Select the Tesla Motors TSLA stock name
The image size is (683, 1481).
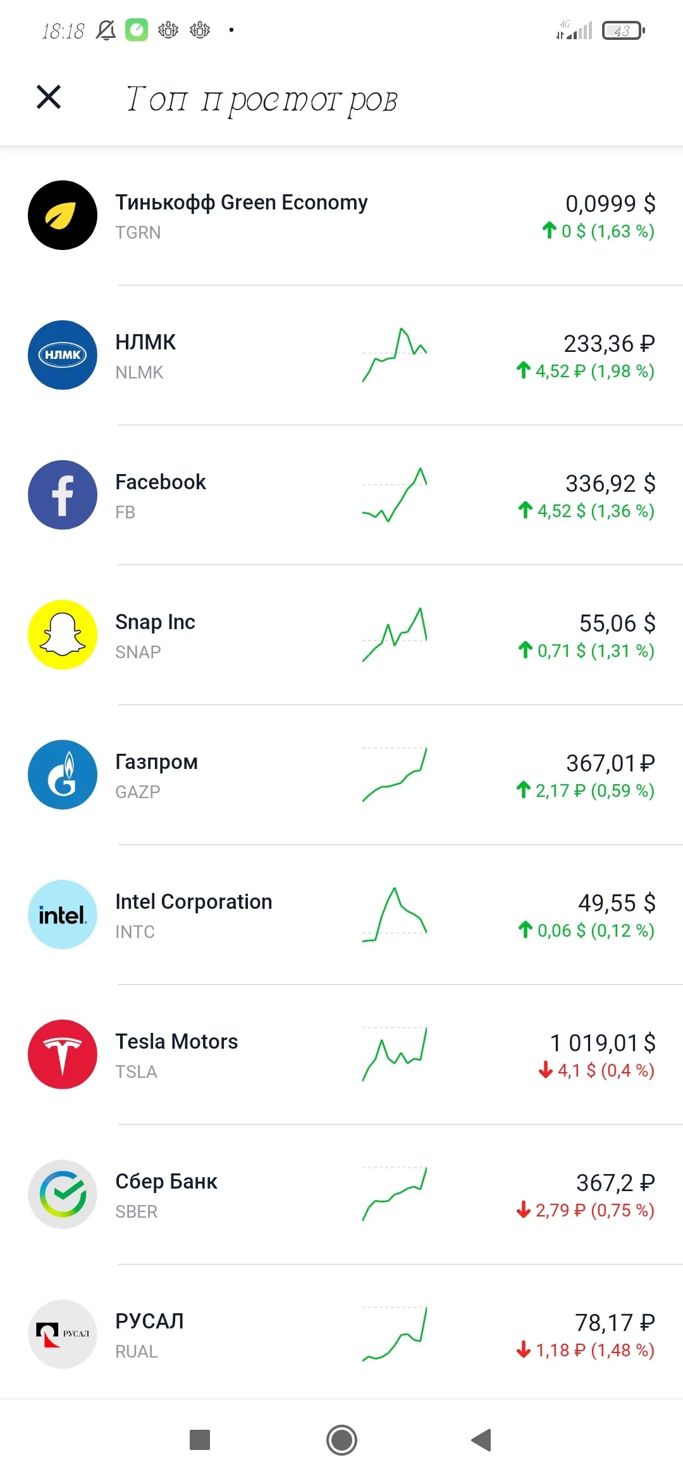click(176, 1055)
